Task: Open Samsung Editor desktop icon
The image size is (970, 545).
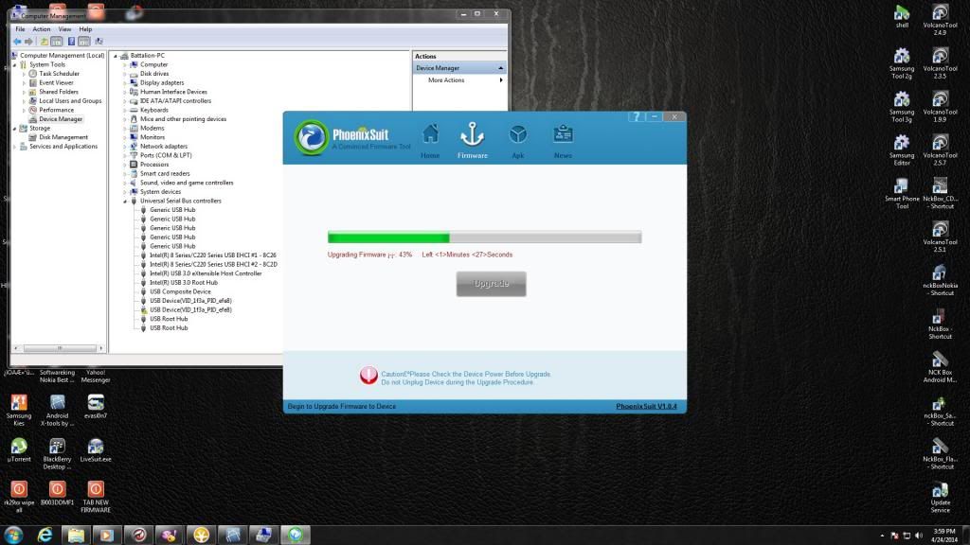Action: 902,150
